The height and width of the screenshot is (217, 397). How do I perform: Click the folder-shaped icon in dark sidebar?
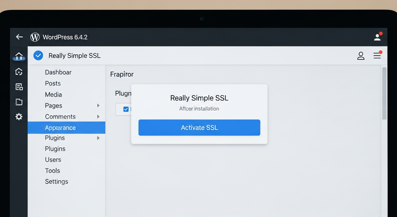click(19, 102)
